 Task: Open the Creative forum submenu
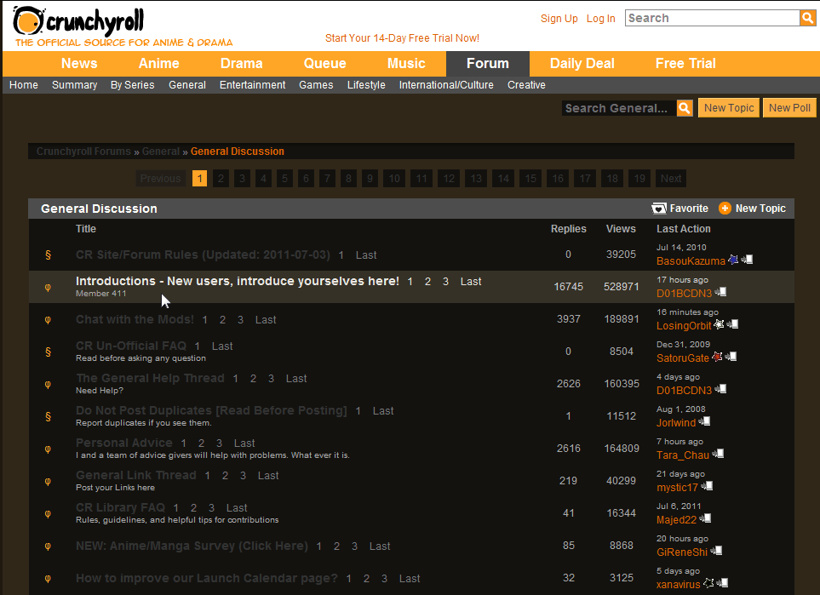(x=526, y=85)
